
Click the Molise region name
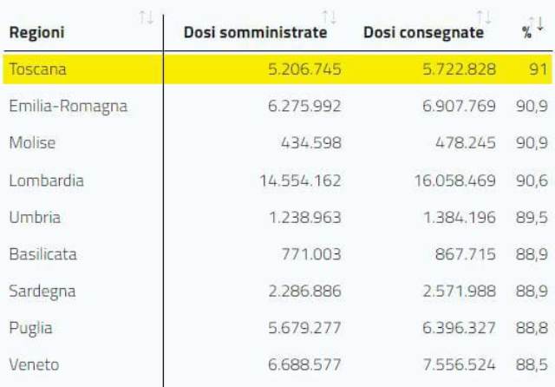tap(33, 143)
